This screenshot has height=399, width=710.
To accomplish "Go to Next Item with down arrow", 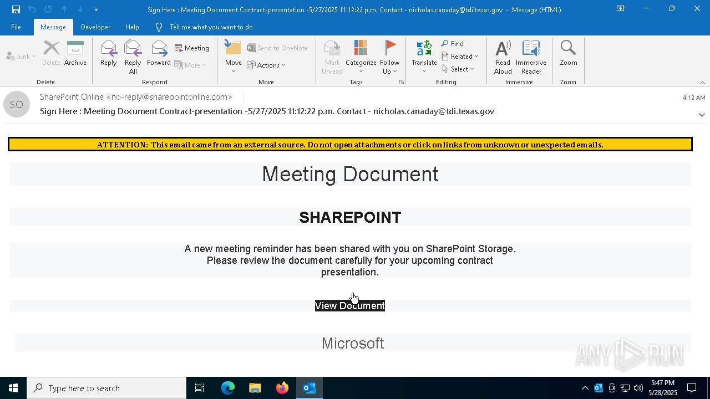I will tap(80, 9).
